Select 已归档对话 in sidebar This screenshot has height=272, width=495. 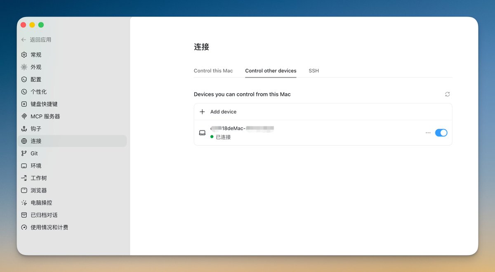[x=72, y=215]
